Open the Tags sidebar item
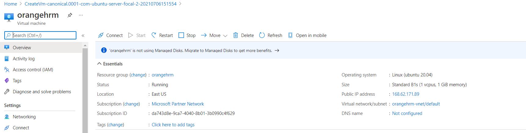Image resolution: width=526 pixels, height=133 pixels. pos(17,81)
